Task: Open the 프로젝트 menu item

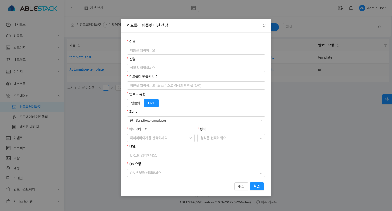Action: pyautogui.click(x=32, y=148)
